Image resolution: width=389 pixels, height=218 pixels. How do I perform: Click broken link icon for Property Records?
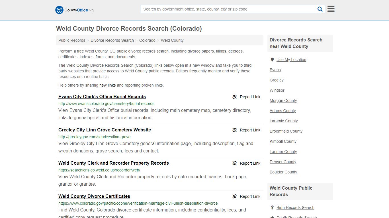coord(235,163)
